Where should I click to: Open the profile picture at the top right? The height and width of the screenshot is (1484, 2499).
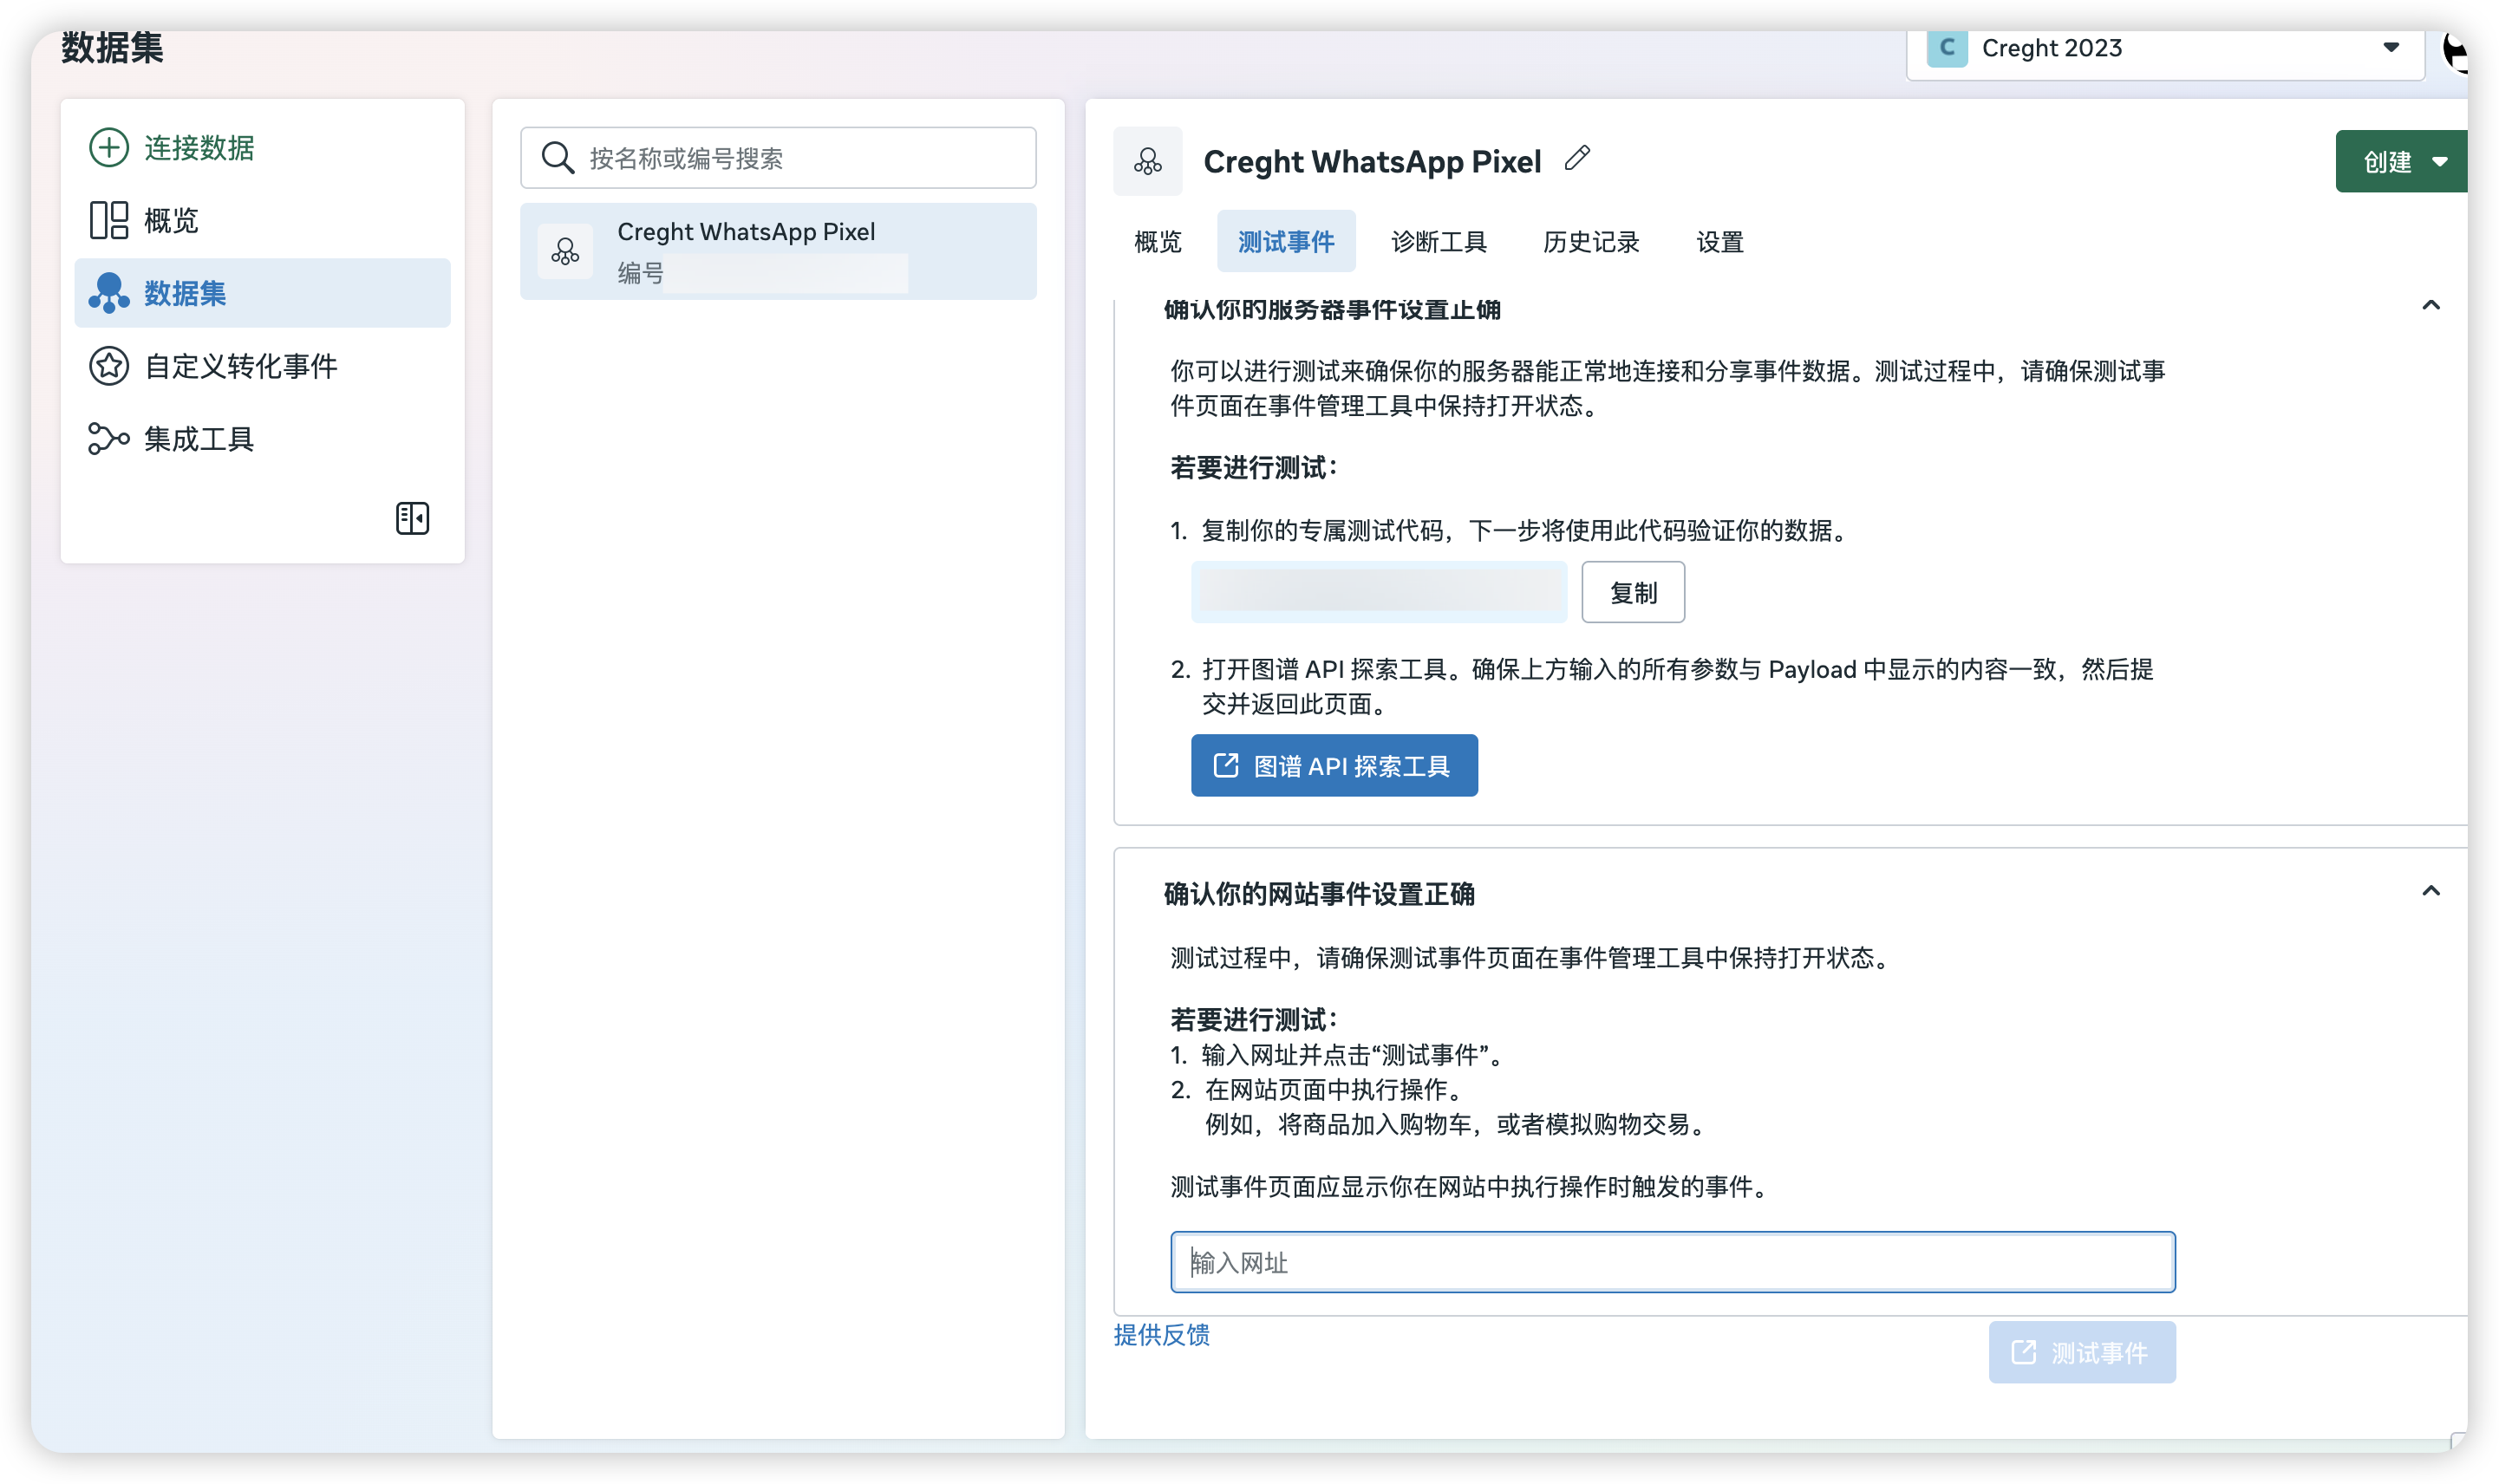tap(2455, 50)
